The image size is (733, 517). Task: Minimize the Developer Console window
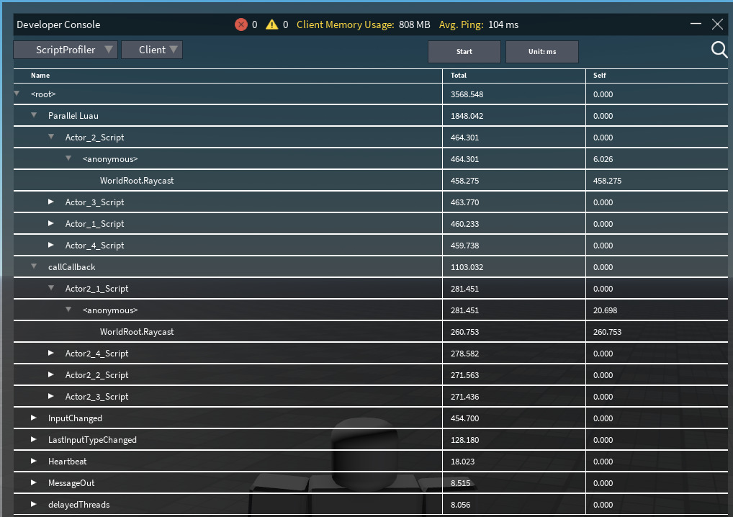tap(695, 24)
